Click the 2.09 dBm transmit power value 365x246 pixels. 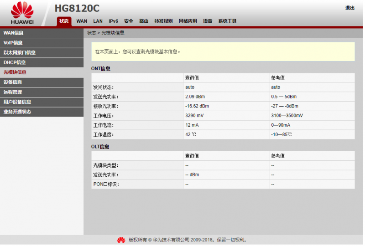195,97
